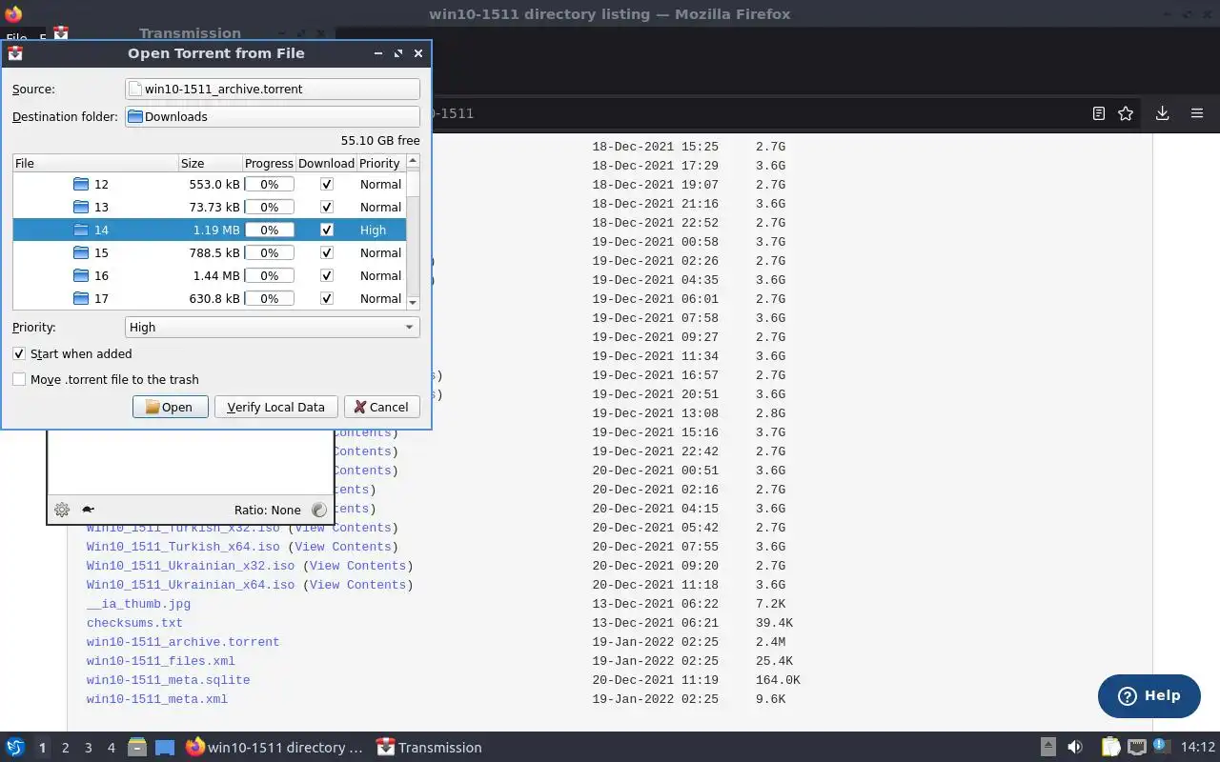
Task: Click Help button on webpage
Action: [1149, 695]
